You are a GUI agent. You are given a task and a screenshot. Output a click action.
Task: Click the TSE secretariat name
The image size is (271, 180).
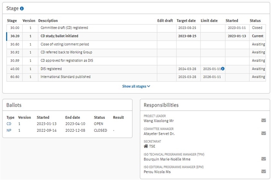(152, 146)
